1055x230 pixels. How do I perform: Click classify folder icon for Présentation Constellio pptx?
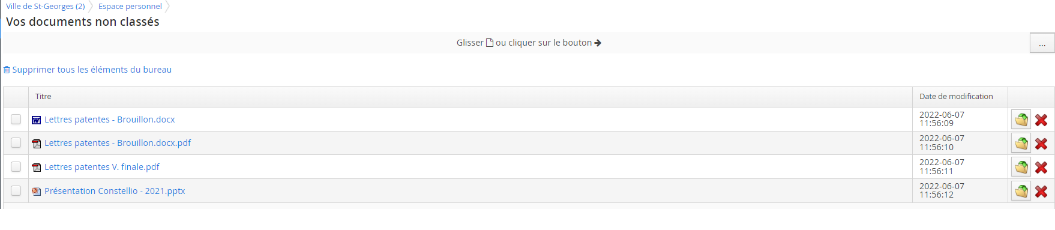(1021, 191)
